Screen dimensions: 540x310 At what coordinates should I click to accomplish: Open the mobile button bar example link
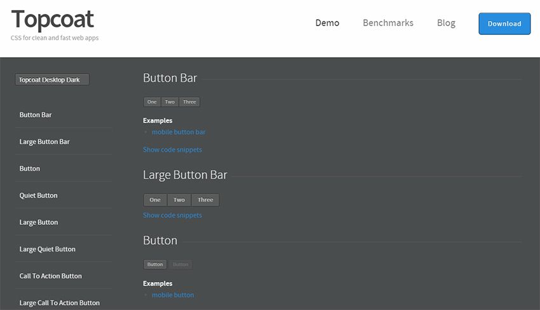179,132
